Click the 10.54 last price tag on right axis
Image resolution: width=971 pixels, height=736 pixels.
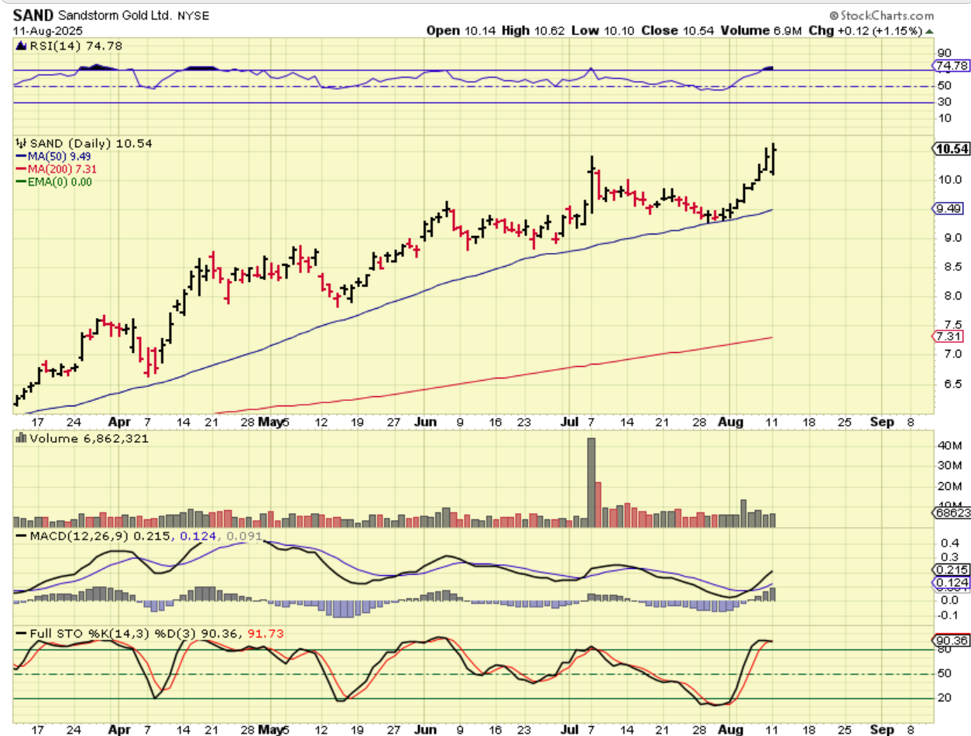pos(952,149)
